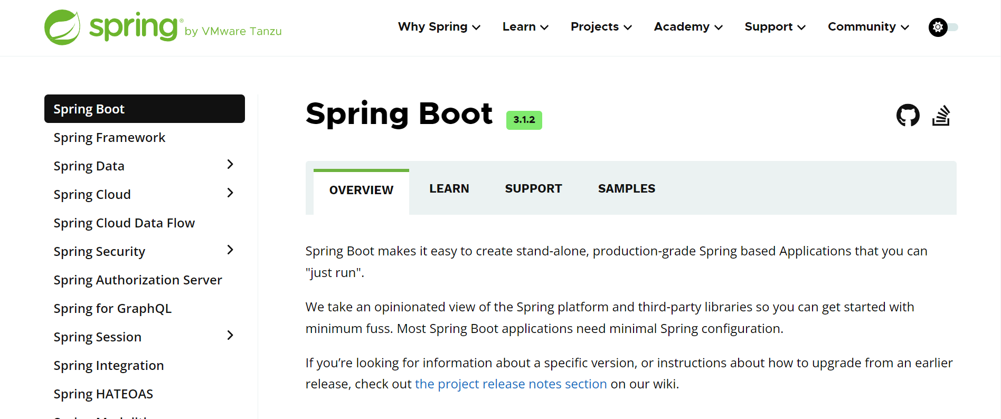
Task: Expand the Spring Security submenu chevron
Action: point(230,250)
